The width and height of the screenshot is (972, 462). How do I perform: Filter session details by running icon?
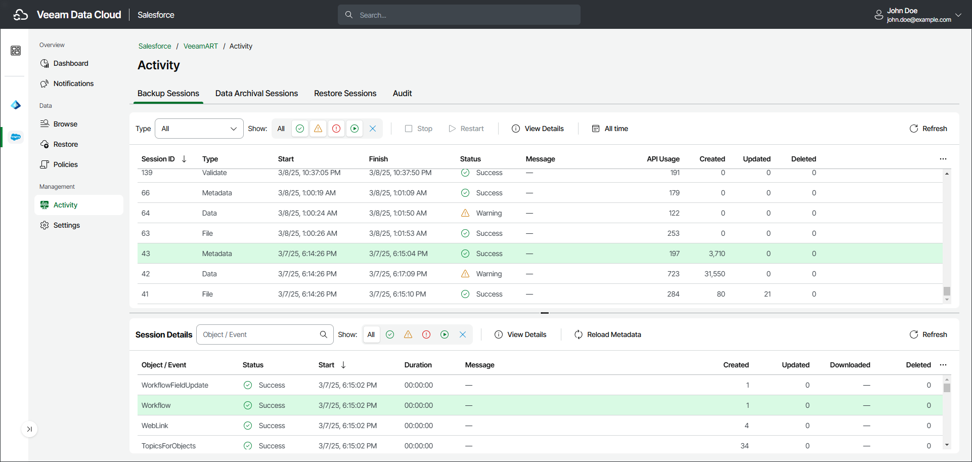pyautogui.click(x=445, y=334)
